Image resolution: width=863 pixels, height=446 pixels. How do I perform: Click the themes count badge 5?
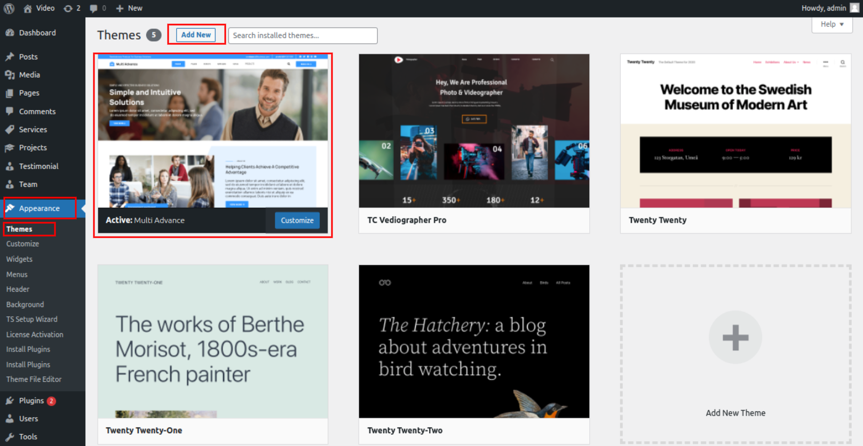click(x=154, y=35)
